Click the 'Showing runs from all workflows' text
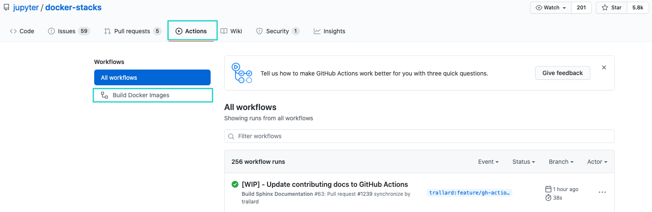Image resolution: width=652 pixels, height=212 pixels. point(268,118)
